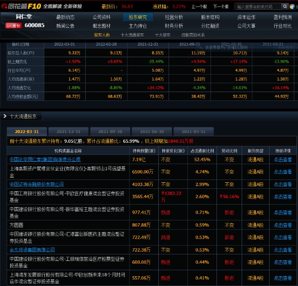Open 中国证券金融股份有限公司 link
Screen dimensions: 298x286
37,184
